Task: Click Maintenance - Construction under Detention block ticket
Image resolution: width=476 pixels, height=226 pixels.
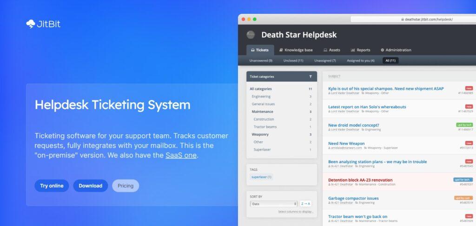Action: 377,184
